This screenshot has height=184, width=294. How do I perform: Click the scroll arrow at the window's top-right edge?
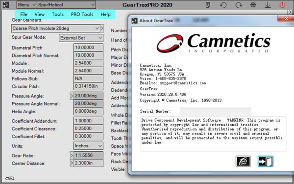[x=290, y=12]
